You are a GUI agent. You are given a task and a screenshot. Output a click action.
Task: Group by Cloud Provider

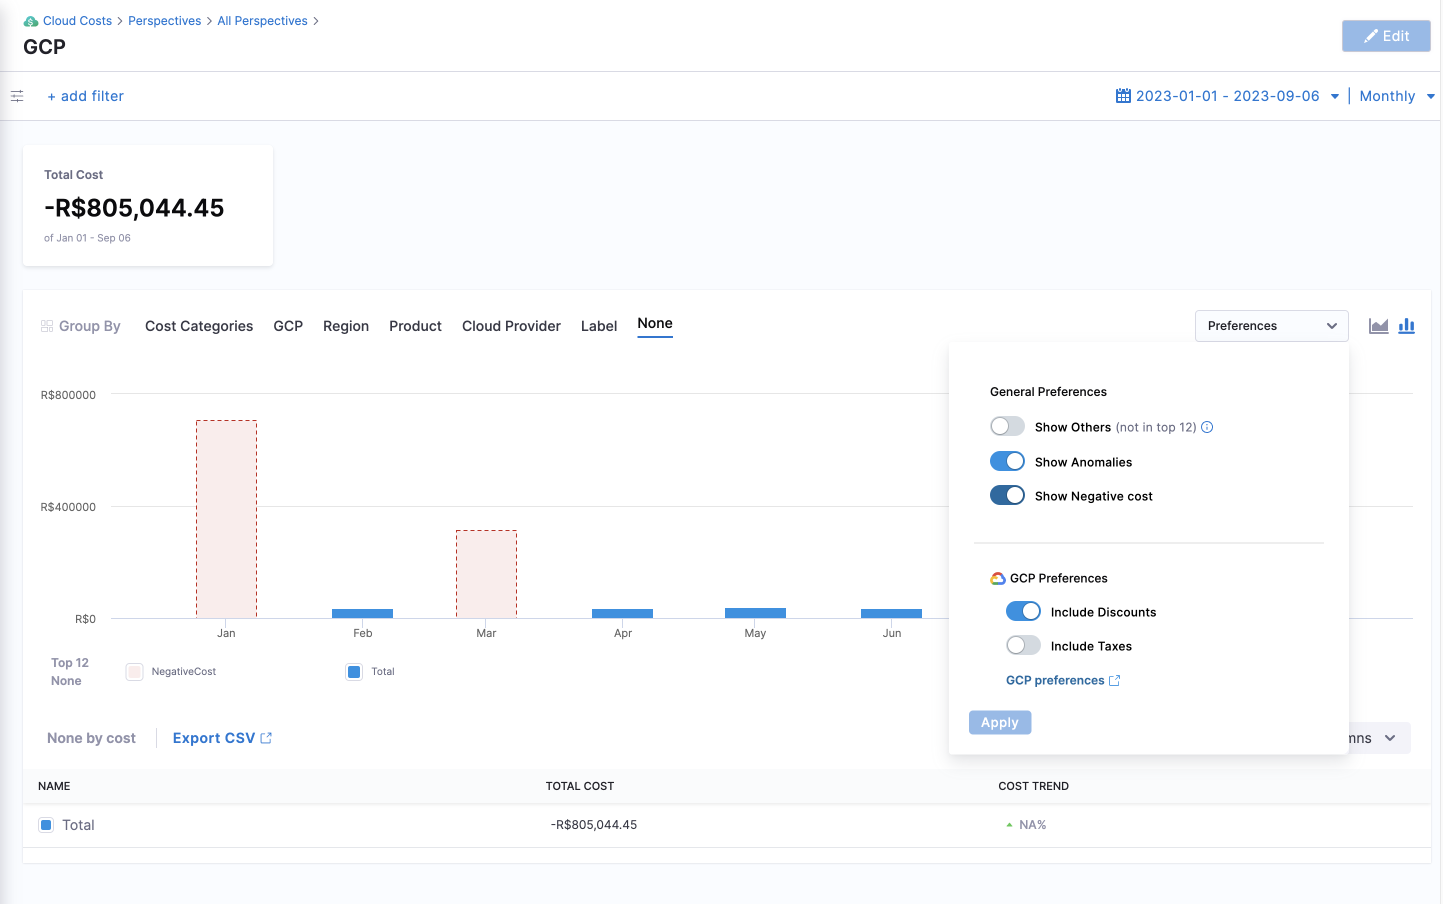coord(510,326)
